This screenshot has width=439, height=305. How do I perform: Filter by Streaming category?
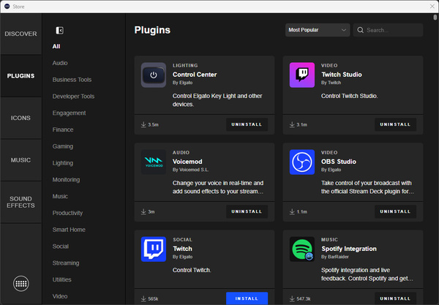tap(66, 263)
